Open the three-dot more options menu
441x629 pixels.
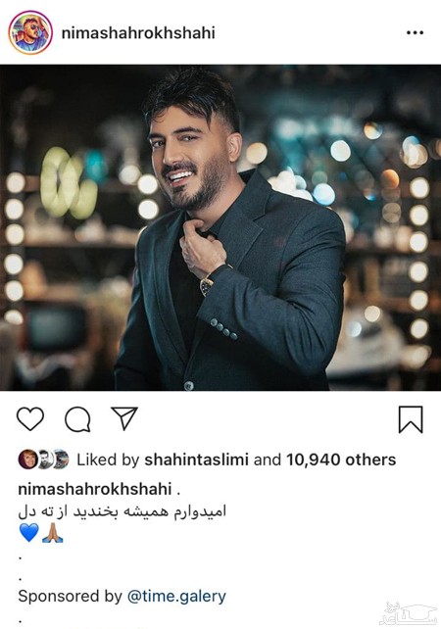click(x=415, y=32)
